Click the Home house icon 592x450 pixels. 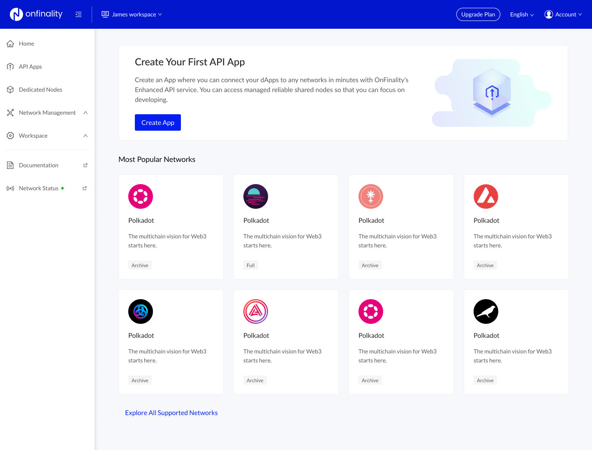pos(10,44)
